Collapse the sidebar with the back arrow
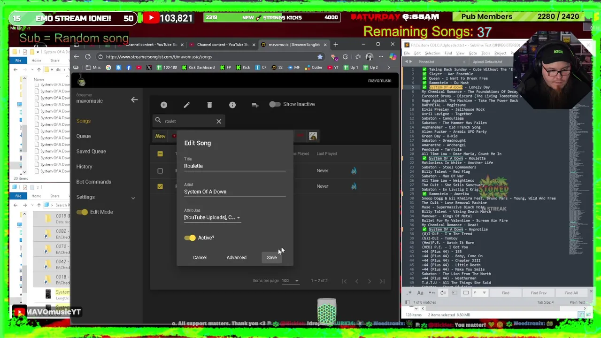The image size is (601, 338). pyautogui.click(x=134, y=100)
